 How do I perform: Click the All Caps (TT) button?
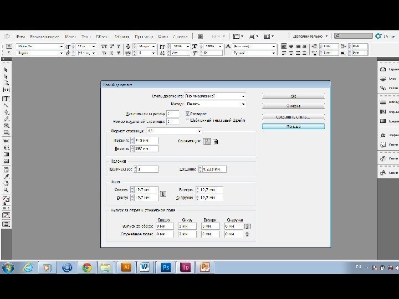pos(104,47)
